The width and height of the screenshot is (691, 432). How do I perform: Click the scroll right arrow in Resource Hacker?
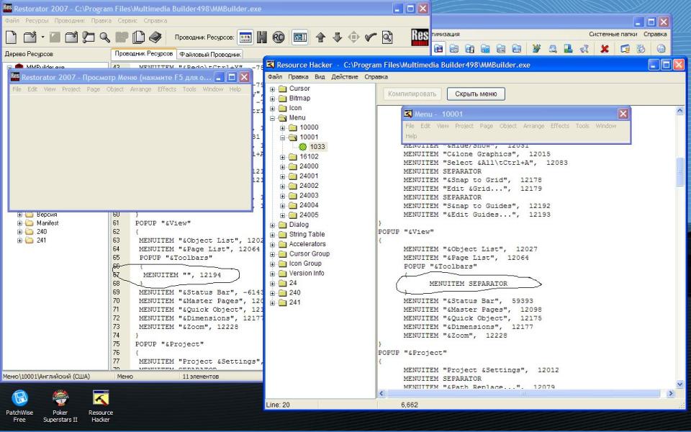pyautogui.click(x=671, y=393)
